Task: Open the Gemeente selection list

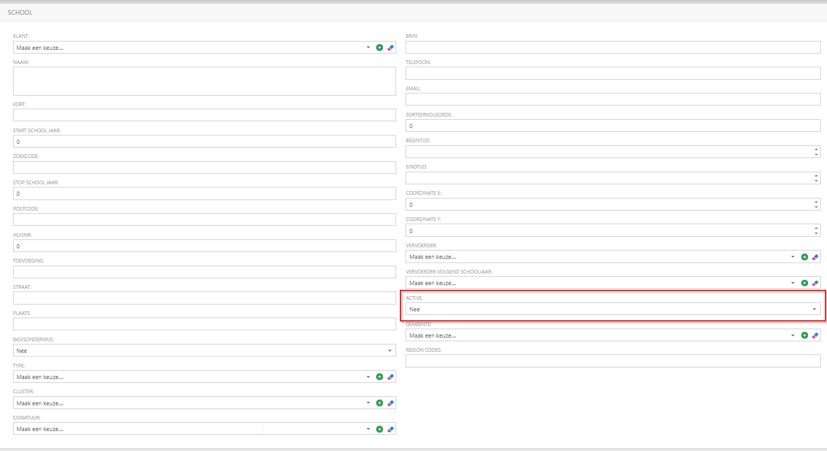Action: [x=600, y=335]
